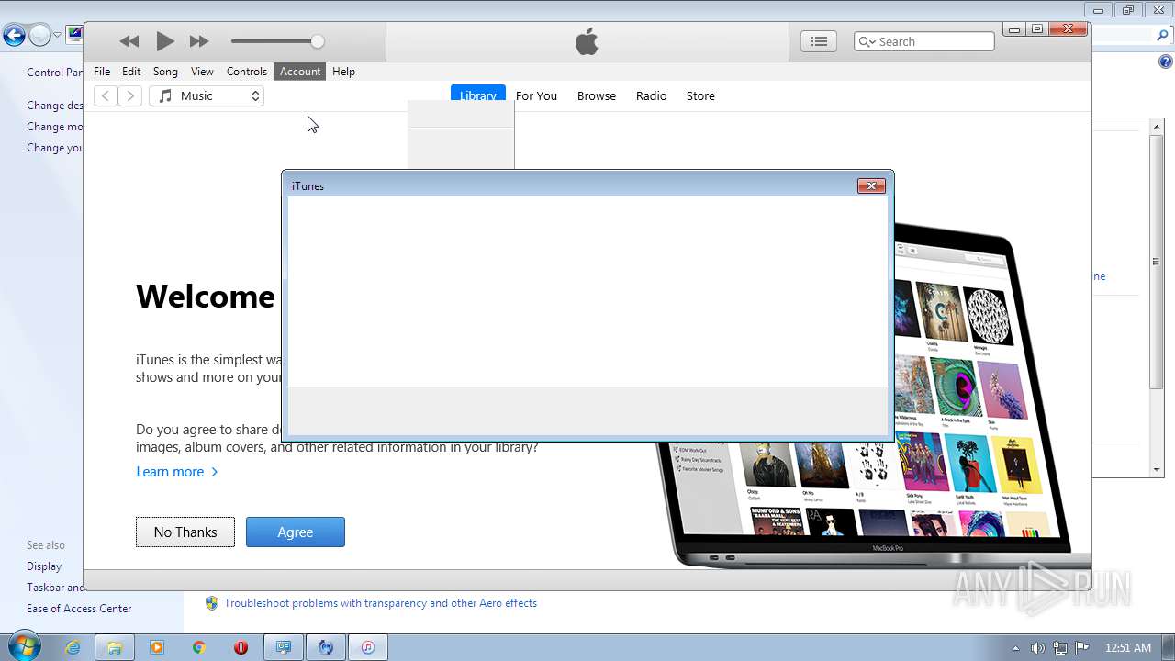The height and width of the screenshot is (661, 1175).
Task: Click the Control Panel back arrow button
Action: (x=13, y=36)
